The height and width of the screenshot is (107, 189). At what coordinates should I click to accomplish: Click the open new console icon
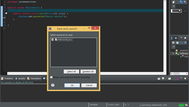pos(170,78)
